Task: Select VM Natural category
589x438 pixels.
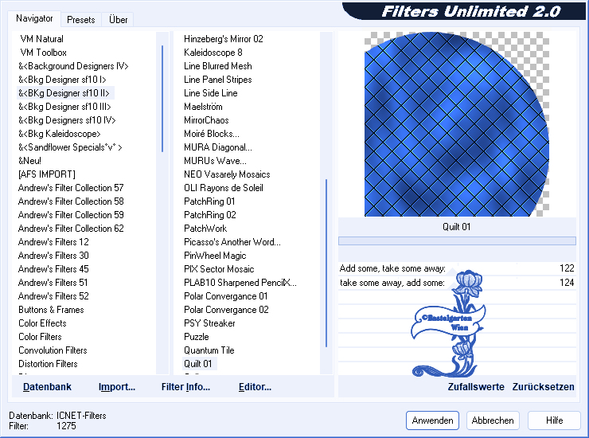Action: point(41,39)
